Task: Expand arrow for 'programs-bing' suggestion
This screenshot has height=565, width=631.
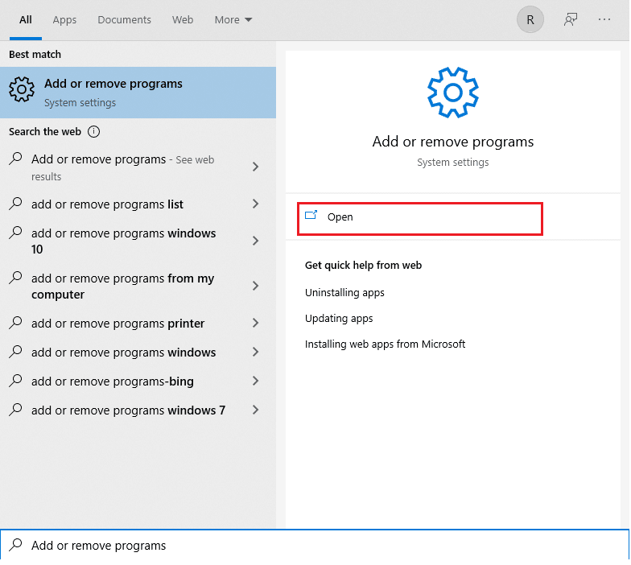Action: coord(256,381)
